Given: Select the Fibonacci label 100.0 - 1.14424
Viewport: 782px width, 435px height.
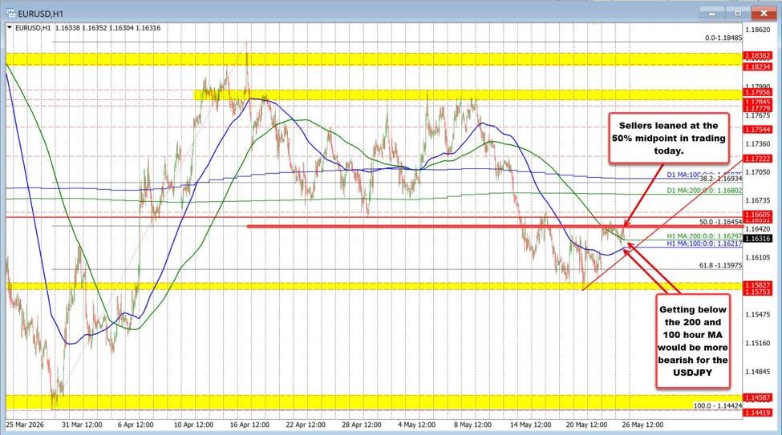Looking at the screenshot, I should pos(718,406).
